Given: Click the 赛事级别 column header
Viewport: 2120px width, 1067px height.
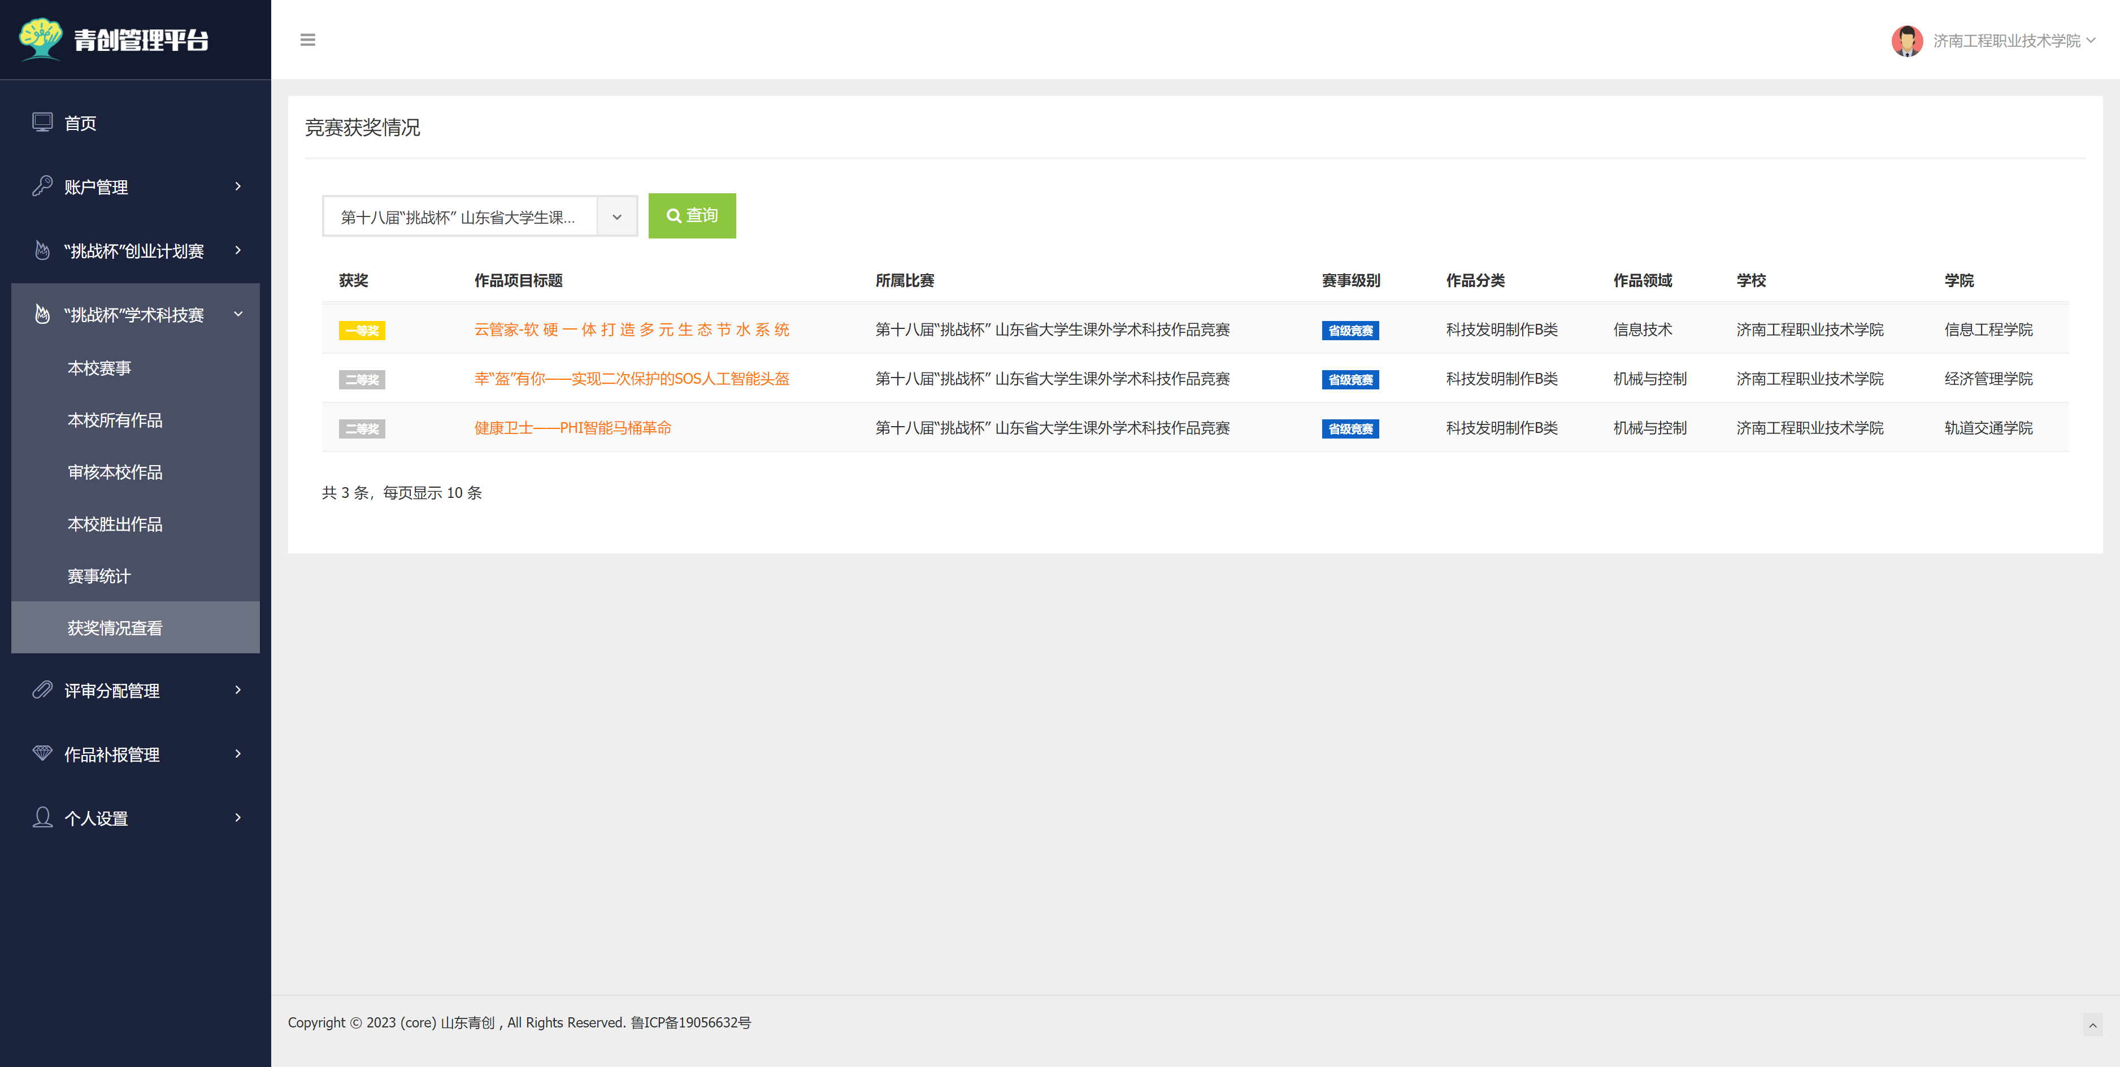Looking at the screenshot, I should point(1352,281).
